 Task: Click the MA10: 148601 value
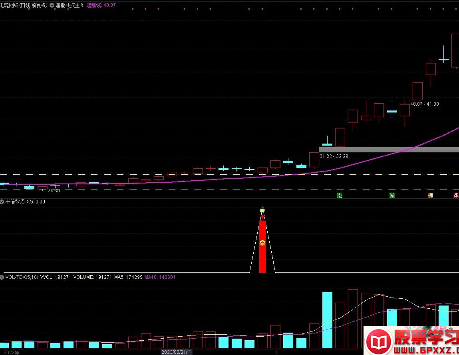click(x=160, y=277)
